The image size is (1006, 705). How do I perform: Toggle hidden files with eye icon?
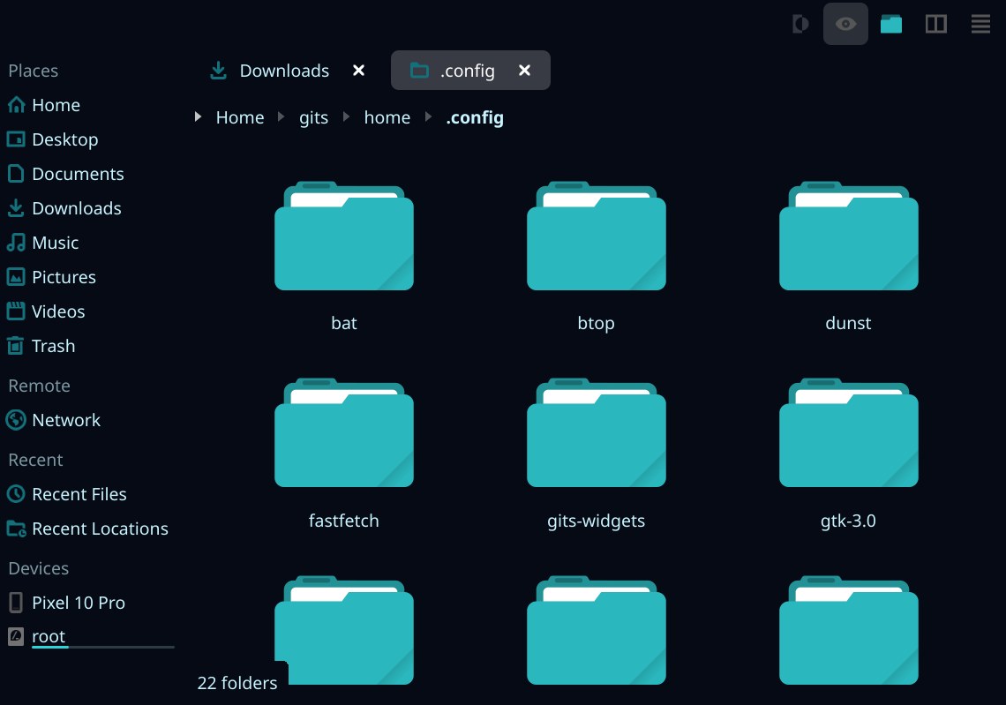pos(845,25)
